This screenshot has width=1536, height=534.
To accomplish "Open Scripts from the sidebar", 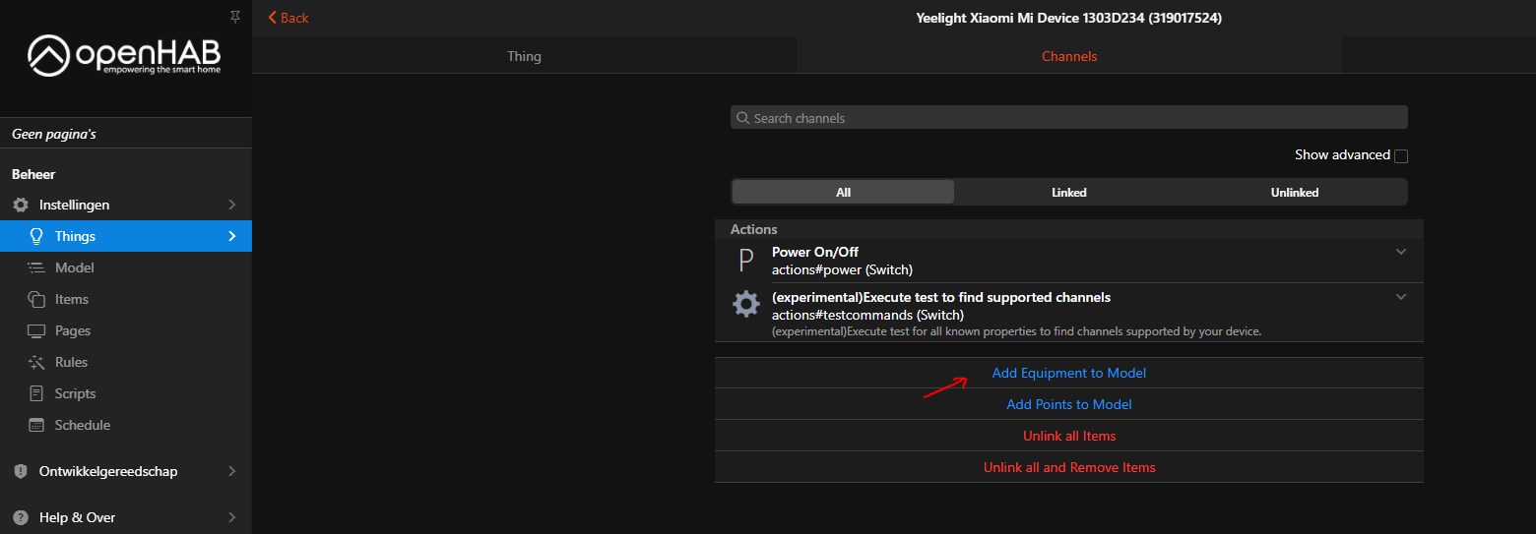I will pyautogui.click(x=75, y=393).
